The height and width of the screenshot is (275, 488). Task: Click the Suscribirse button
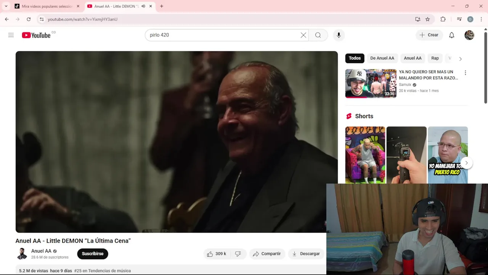[93, 254]
